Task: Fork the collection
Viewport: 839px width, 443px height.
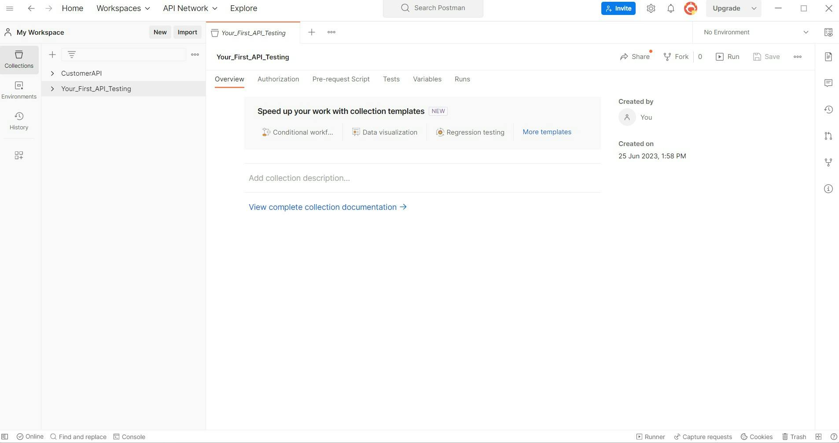Action: coord(676,57)
